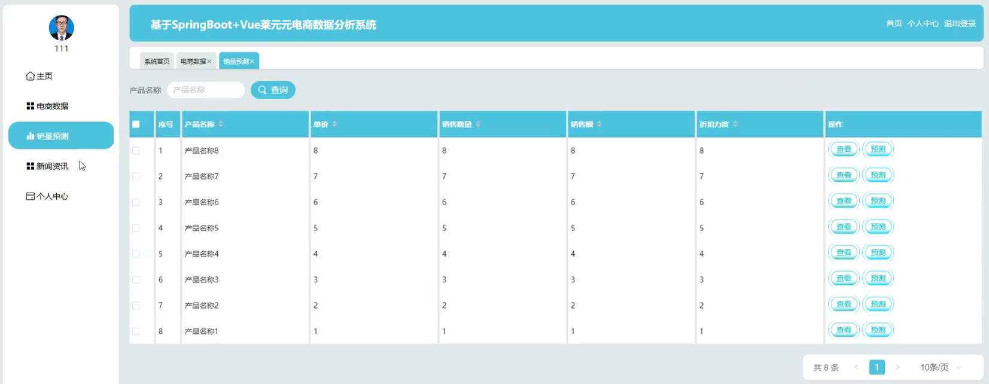Select 销量预测 in the sidebar
The height and width of the screenshot is (384, 989).
[x=61, y=136]
